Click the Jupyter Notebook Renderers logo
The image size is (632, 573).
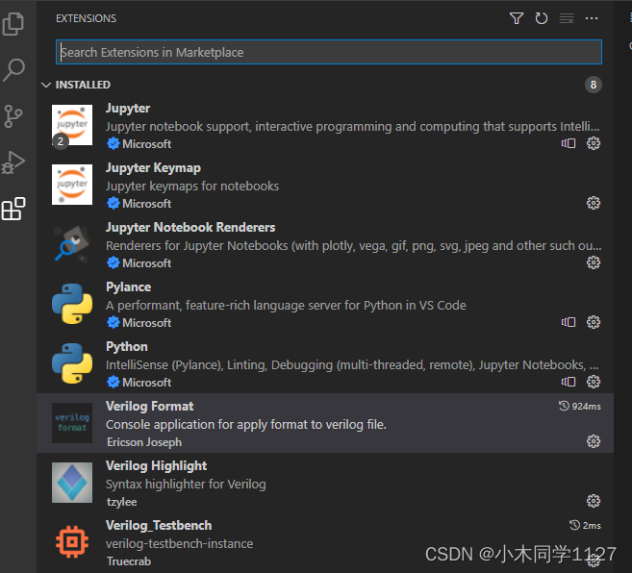(72, 243)
